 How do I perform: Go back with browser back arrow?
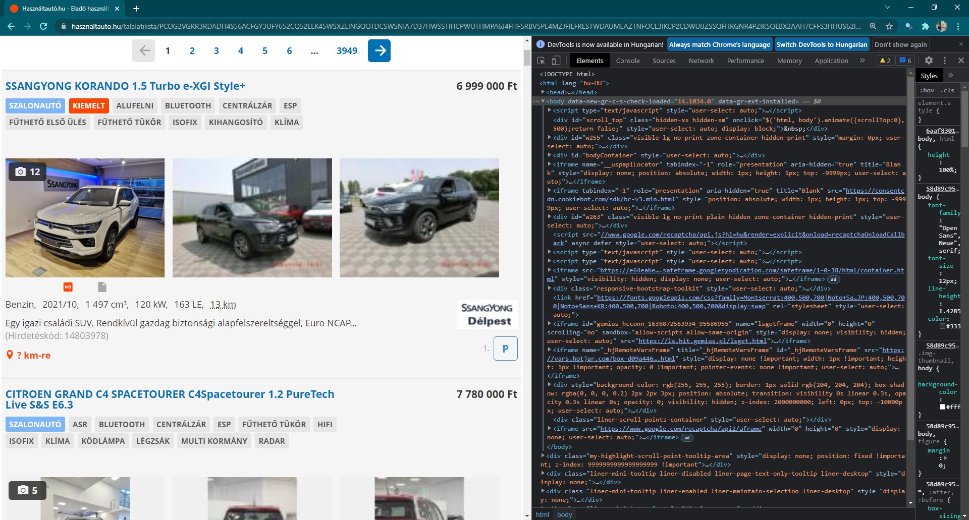coord(11,26)
